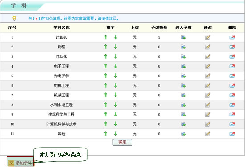Move 自动化 row up

click(x=106, y=56)
